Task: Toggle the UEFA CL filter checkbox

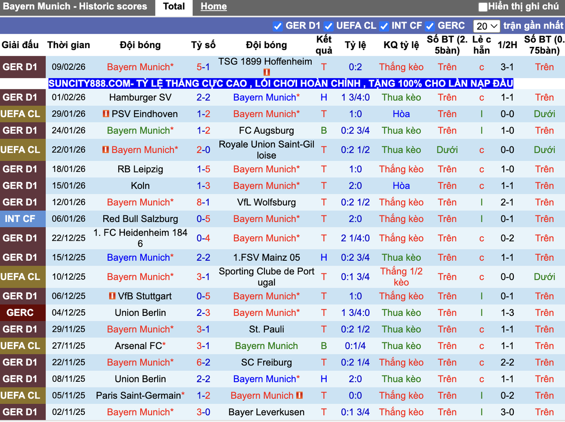Action: [x=328, y=26]
